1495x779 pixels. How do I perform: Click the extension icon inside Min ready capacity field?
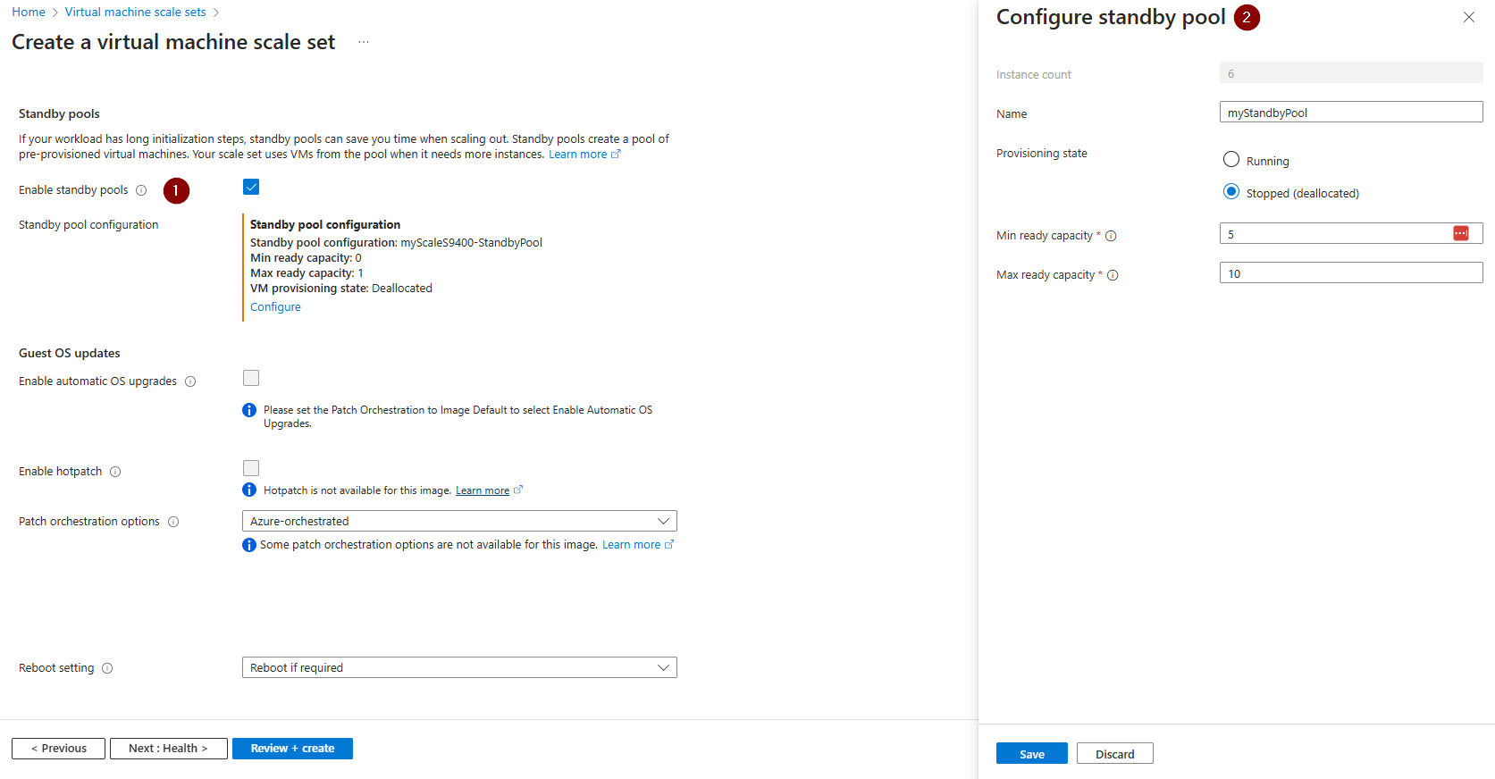1461,232
